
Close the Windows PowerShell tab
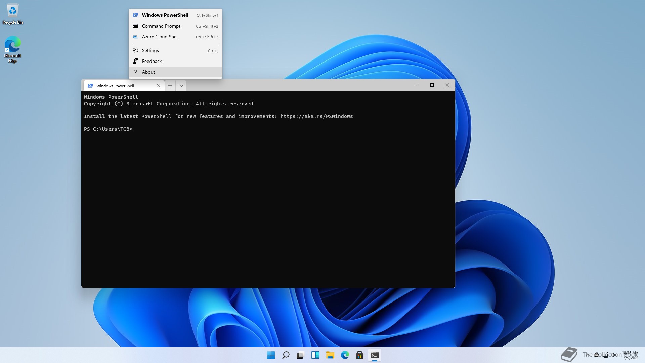tap(159, 86)
